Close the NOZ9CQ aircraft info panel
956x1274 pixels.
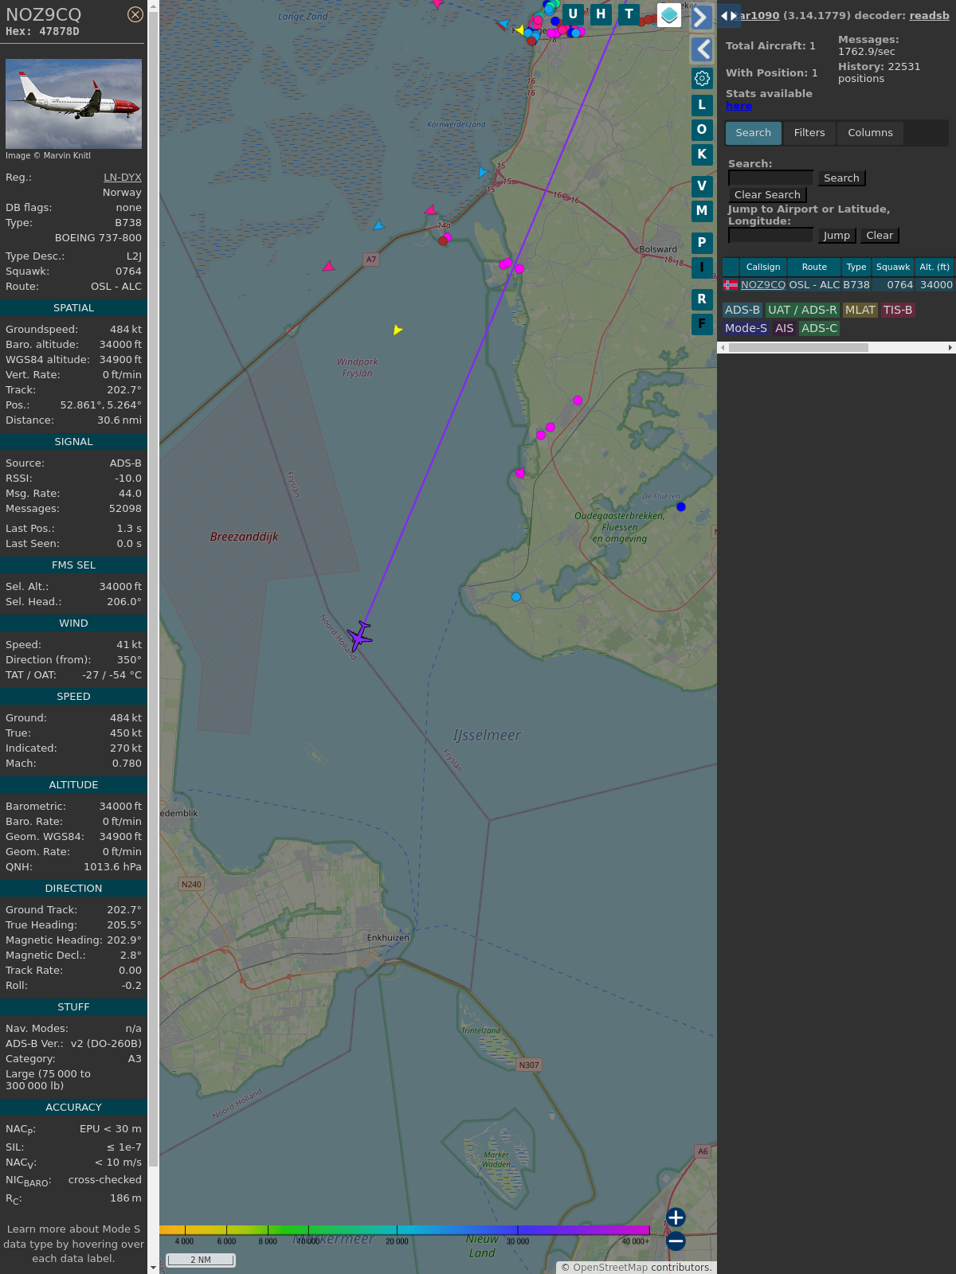coord(135,14)
